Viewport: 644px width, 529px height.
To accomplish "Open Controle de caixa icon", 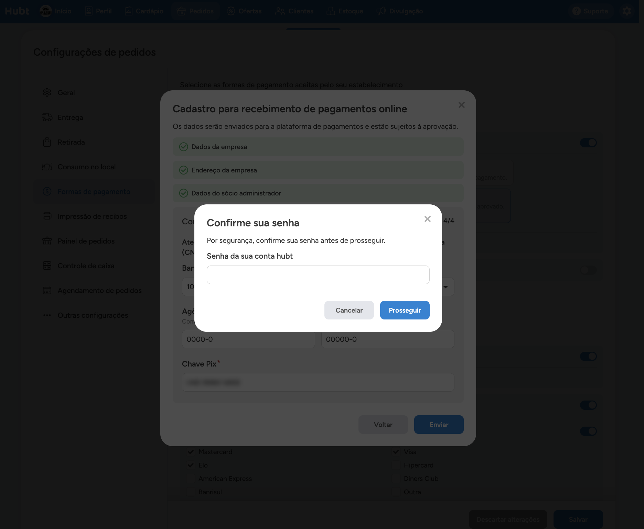I will 47,266.
